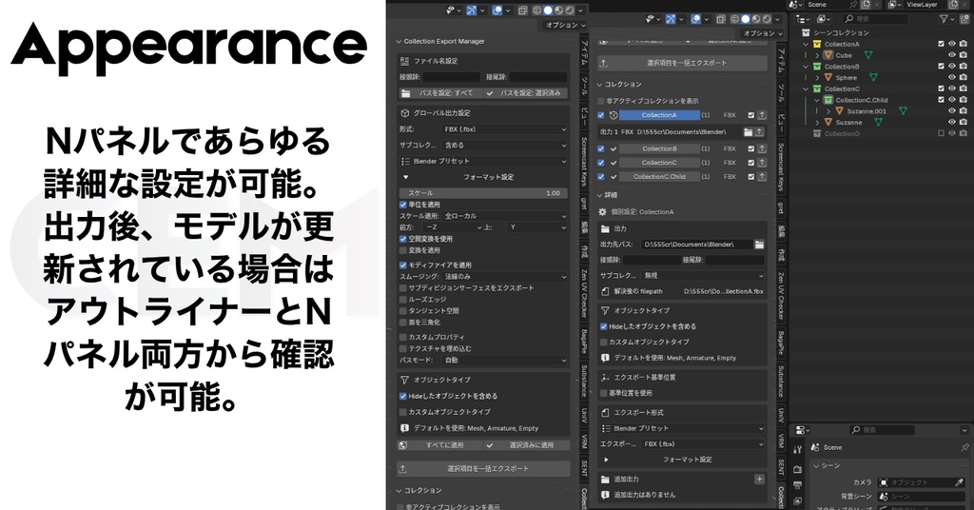974x510 pixels.
Task: Click パスを設定: 選択済み button
Action: pos(525,93)
